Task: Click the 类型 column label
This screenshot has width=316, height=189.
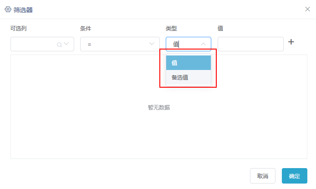Action: [171, 28]
